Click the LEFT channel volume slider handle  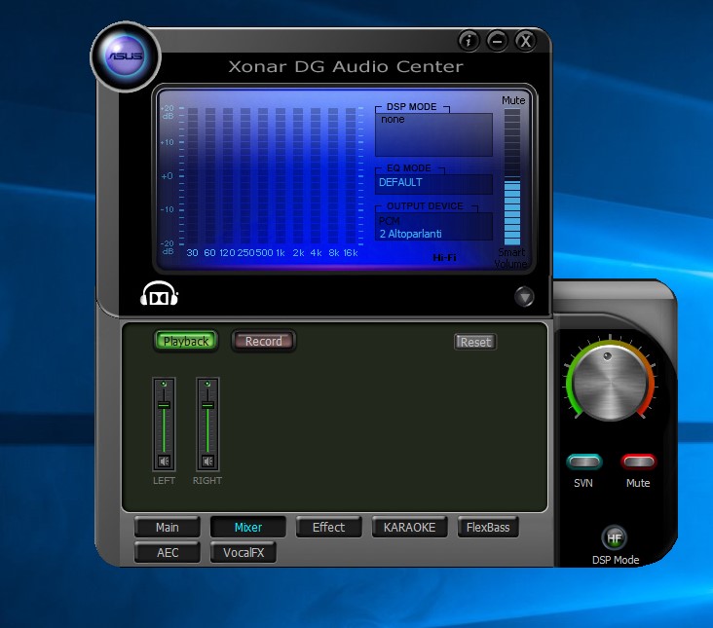pyautogui.click(x=164, y=405)
